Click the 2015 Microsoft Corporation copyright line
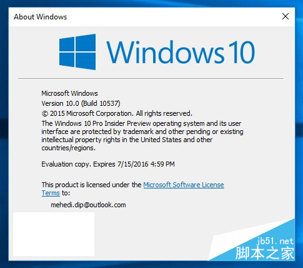303x268 pixels. click(117, 113)
